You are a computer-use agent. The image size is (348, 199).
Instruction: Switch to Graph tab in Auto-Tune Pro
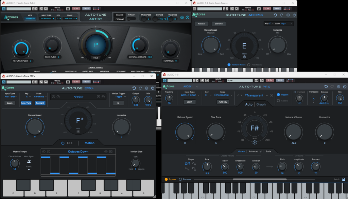pos(261,104)
